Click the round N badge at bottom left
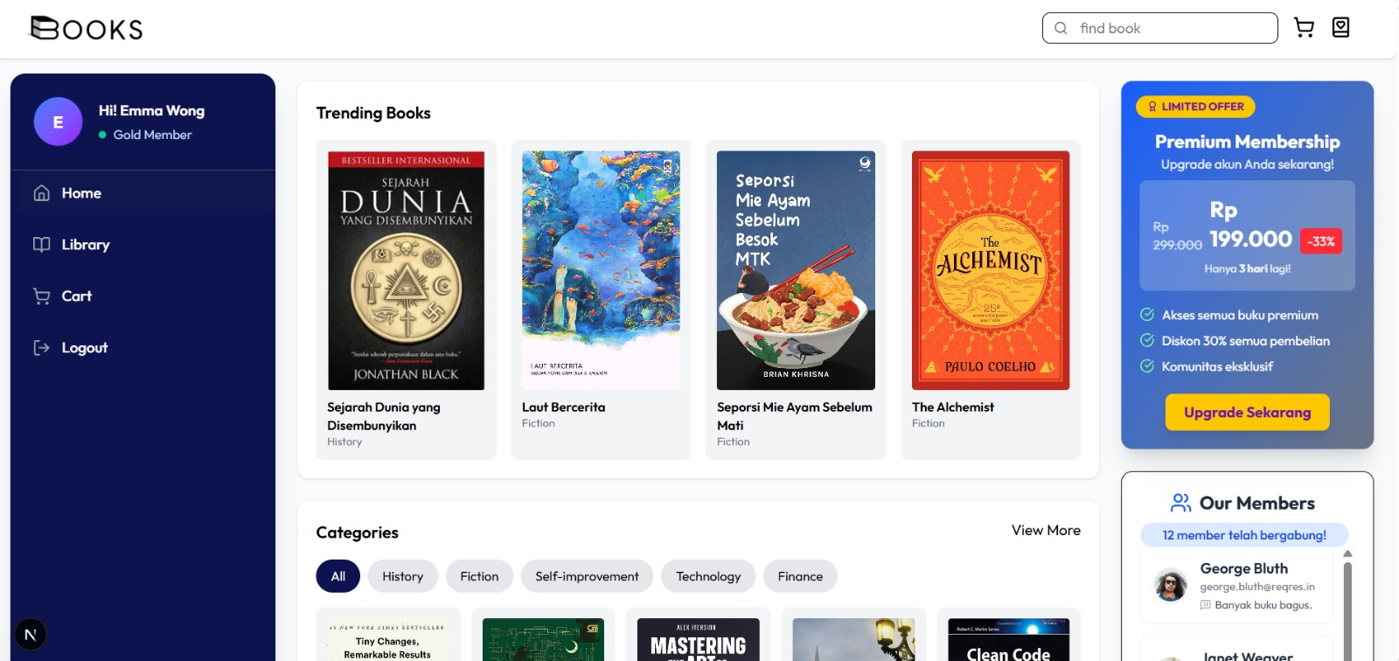Viewport: 1399px width, 661px height. click(x=31, y=635)
